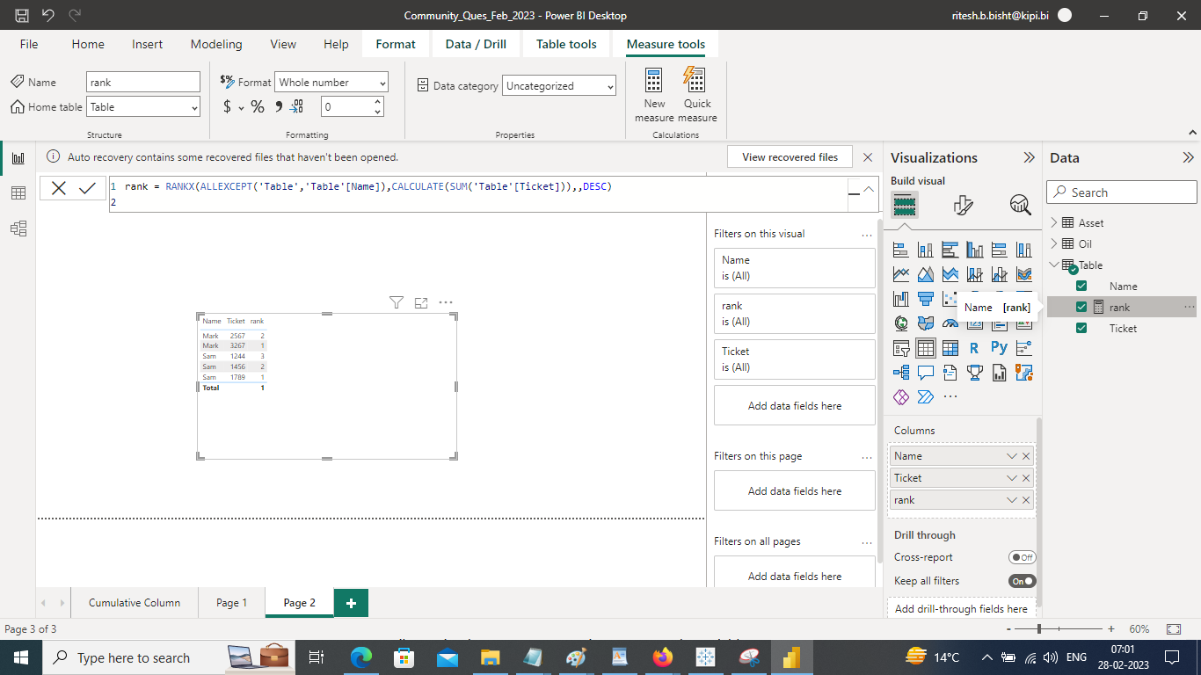Screen dimensions: 1201x675
Task: Choose the Slicer visual icon
Action: (901, 348)
